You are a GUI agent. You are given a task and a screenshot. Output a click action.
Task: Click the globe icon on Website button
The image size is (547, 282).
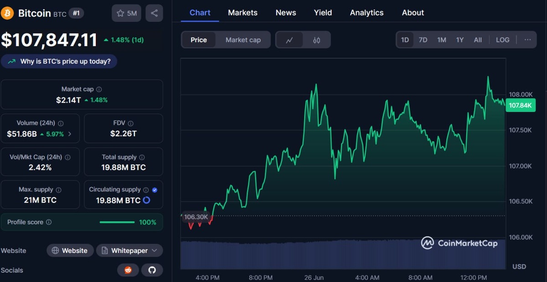(55, 251)
